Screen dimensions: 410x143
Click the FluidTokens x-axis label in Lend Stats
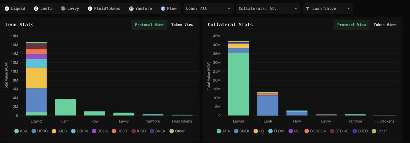[x=182, y=121]
